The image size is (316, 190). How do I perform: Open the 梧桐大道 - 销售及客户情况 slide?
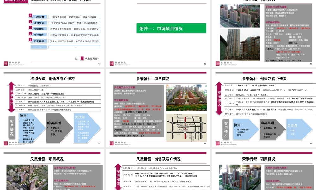52,108
